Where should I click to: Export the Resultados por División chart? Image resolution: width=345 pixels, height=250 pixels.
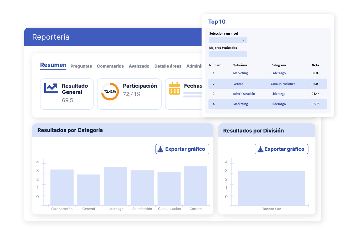coord(281,149)
